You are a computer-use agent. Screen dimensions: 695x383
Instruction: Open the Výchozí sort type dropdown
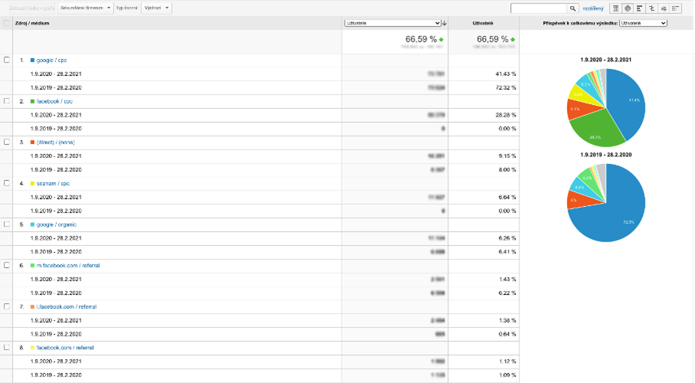tap(156, 8)
